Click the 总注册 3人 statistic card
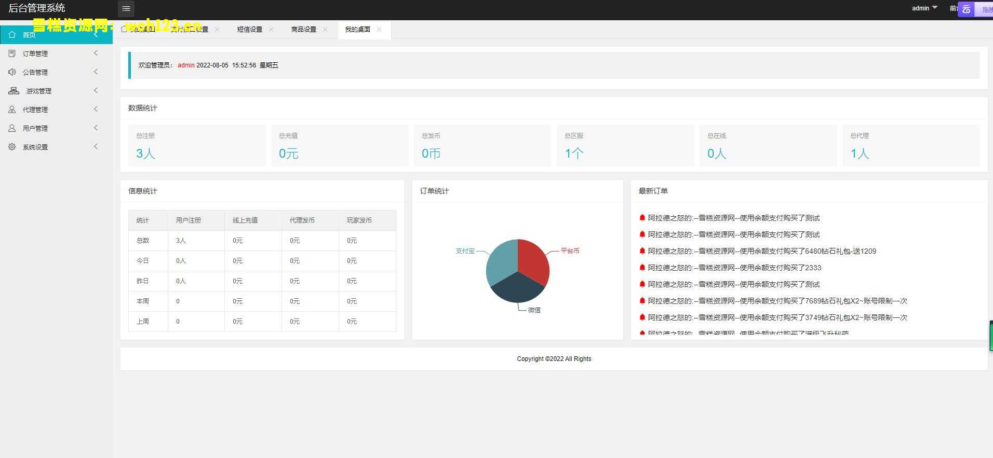993x458 pixels. (197, 146)
